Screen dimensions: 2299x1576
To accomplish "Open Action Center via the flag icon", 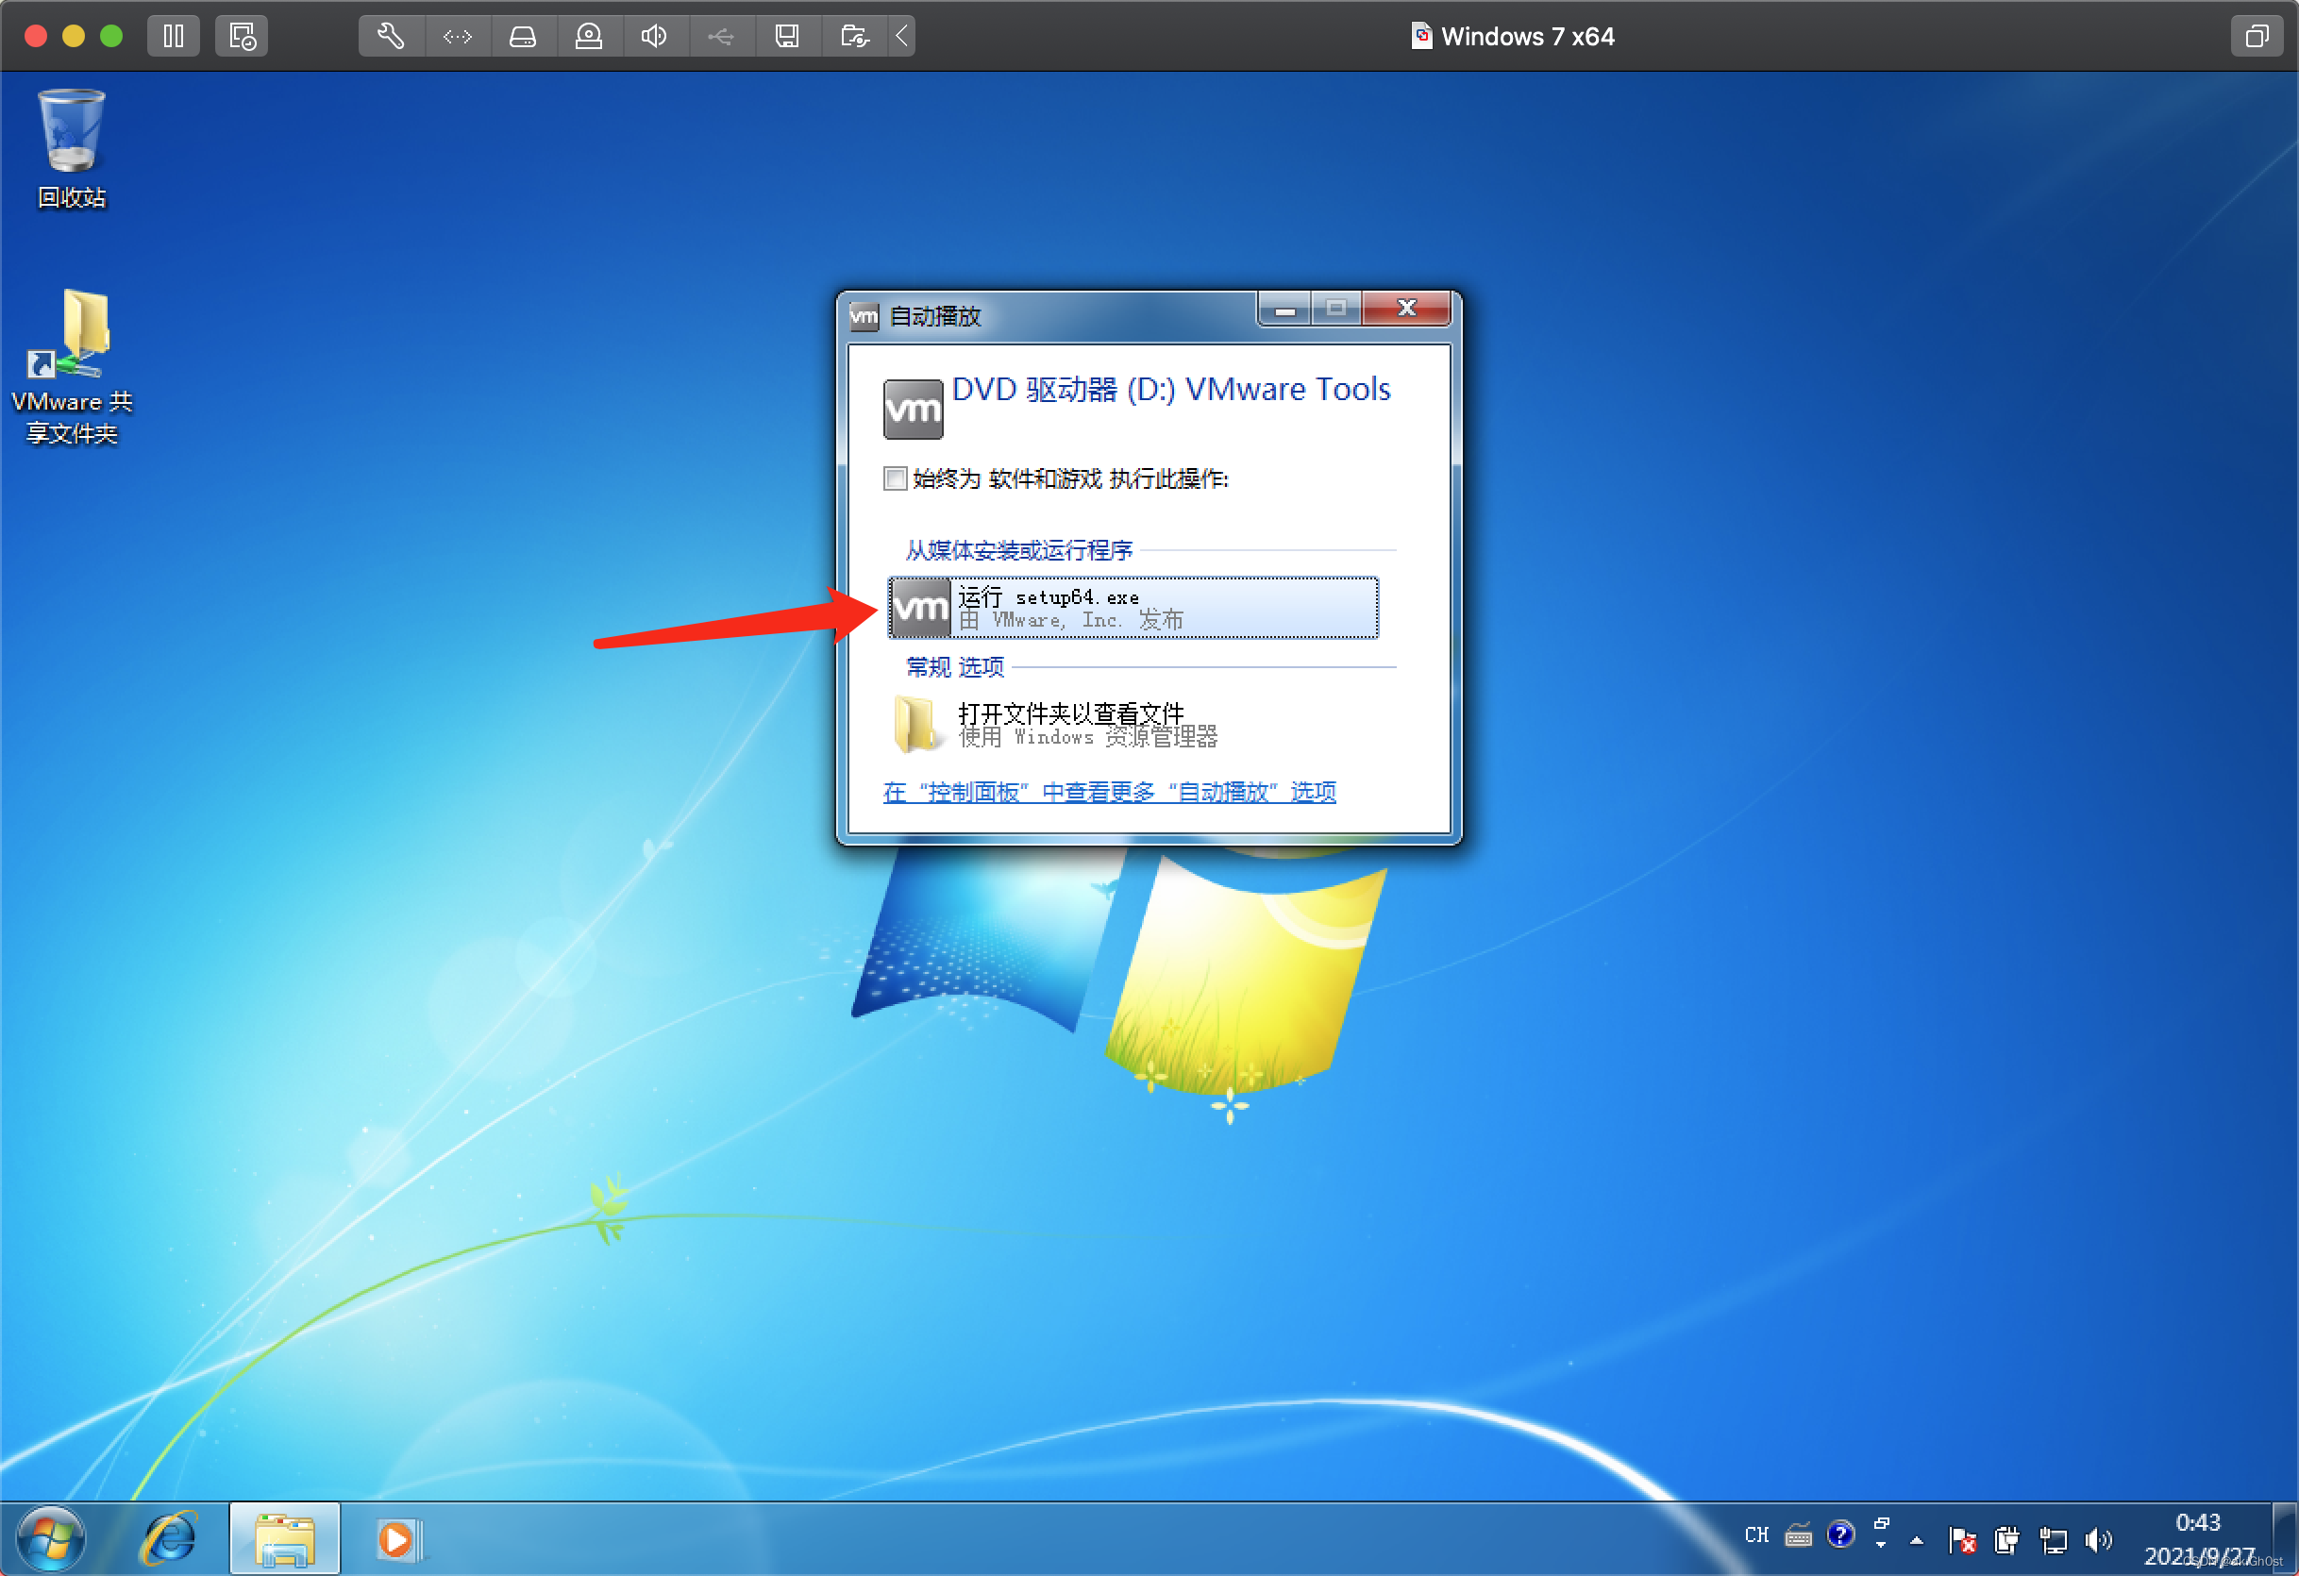I will [x=1962, y=1539].
